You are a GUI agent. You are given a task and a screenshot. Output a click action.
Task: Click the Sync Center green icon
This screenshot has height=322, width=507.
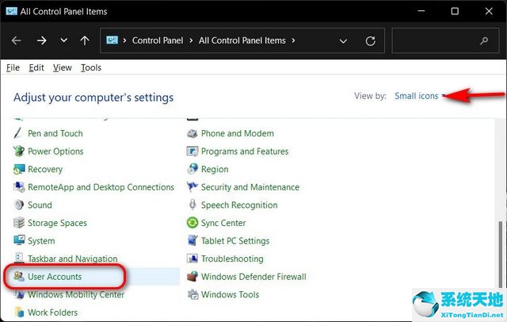point(193,223)
